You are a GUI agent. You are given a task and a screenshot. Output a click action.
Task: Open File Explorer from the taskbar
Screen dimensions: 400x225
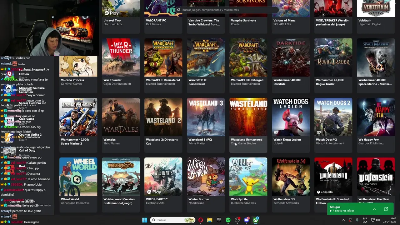[210, 220]
